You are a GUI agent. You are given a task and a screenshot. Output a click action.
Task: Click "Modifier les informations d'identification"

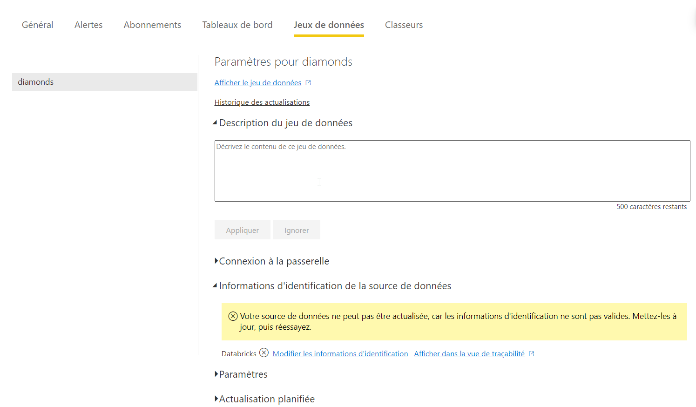pyautogui.click(x=340, y=353)
